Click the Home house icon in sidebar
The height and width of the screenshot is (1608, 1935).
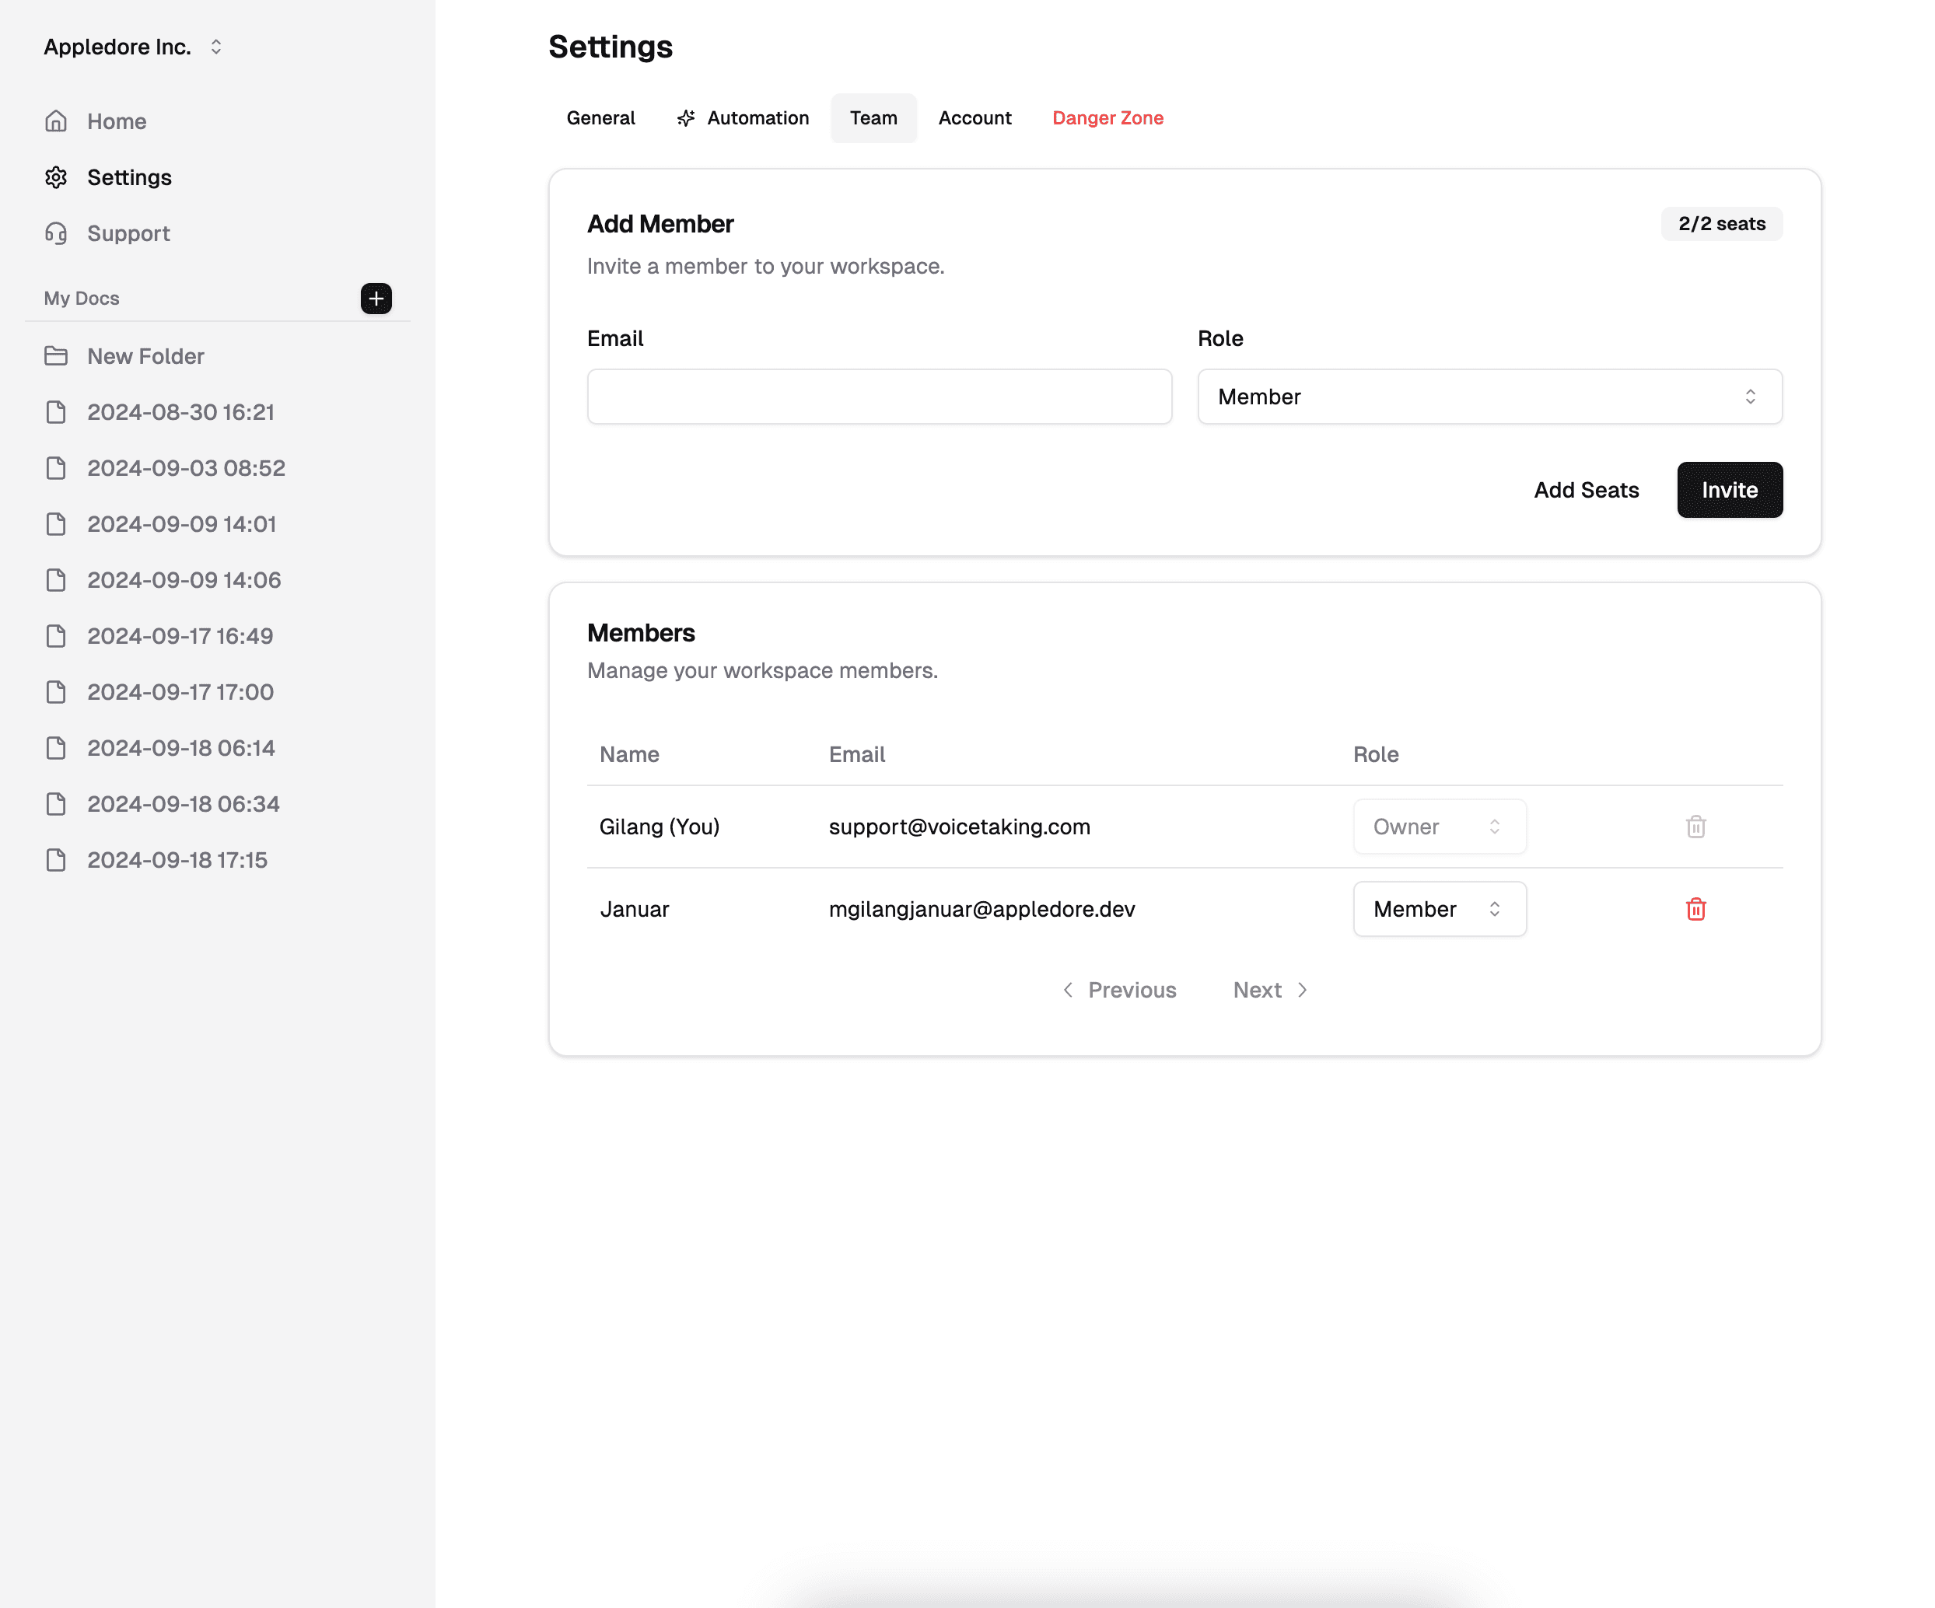[x=56, y=121]
